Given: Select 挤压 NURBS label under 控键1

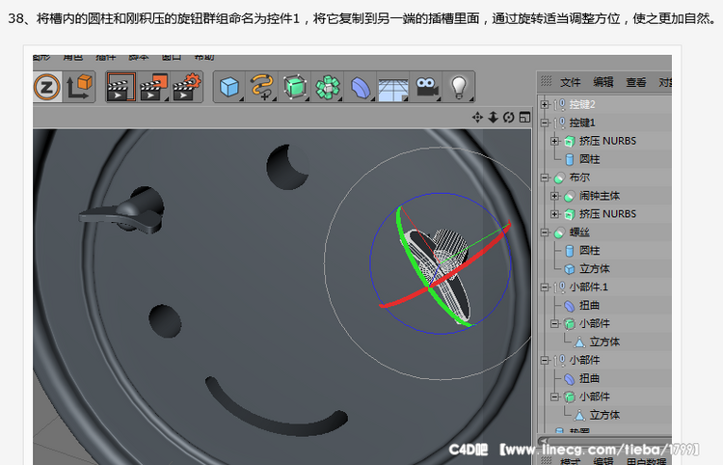Looking at the screenshot, I should pyautogui.click(x=607, y=141).
